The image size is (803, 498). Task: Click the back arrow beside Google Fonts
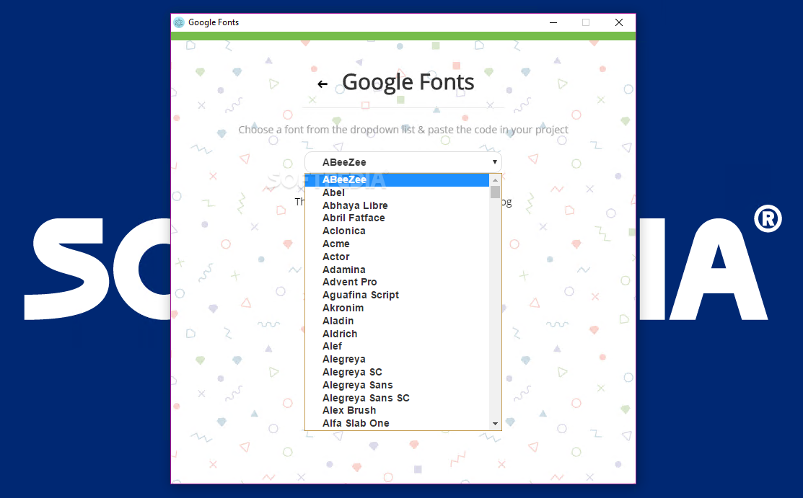pos(322,84)
